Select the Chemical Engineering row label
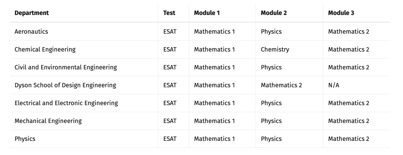This screenshot has height=155, width=403. coord(45,49)
